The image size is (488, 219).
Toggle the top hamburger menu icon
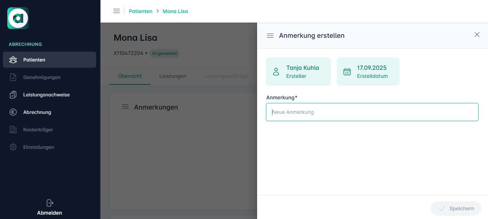coord(117,11)
